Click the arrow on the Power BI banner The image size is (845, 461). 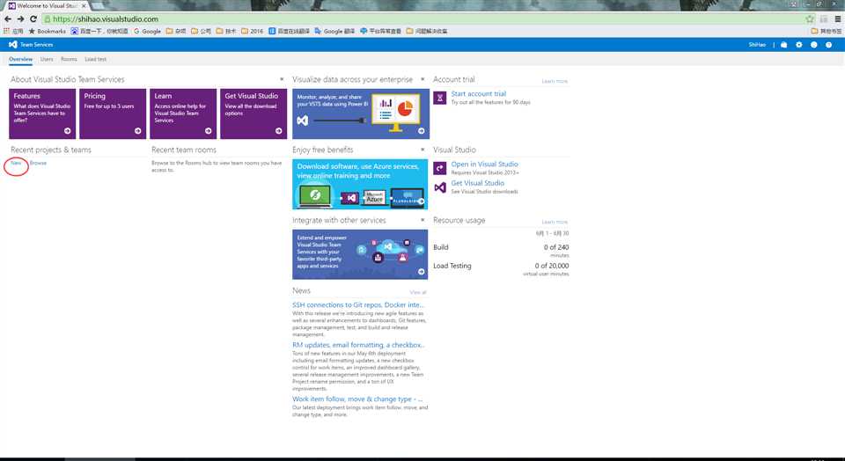[x=421, y=131]
